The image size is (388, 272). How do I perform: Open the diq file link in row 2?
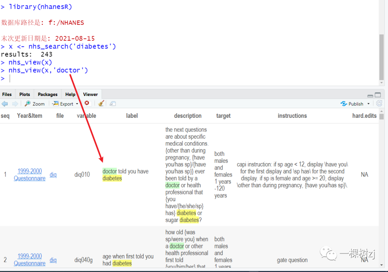pyautogui.click(x=53, y=260)
